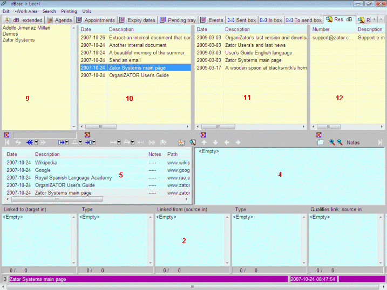This screenshot has width=387, height=290.
Task: Click the blue arrow-out-of-box icon
Action: [x=61, y=142]
